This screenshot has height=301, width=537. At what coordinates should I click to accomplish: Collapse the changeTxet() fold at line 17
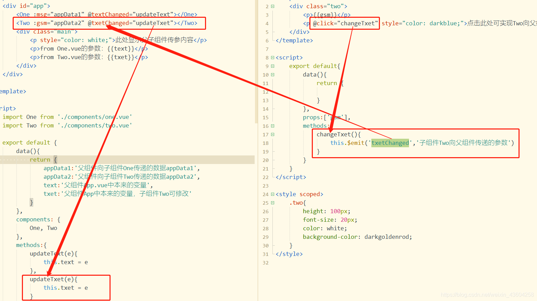coord(272,134)
